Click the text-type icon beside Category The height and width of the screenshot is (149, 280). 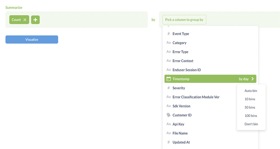click(168, 43)
